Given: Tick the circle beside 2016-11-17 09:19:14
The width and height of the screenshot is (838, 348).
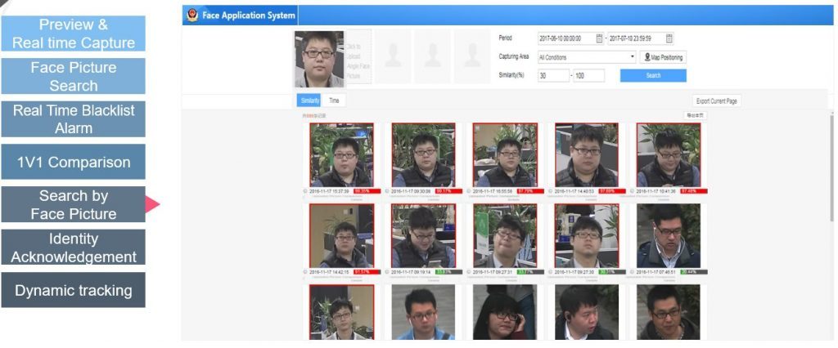Looking at the screenshot, I should pos(387,272).
